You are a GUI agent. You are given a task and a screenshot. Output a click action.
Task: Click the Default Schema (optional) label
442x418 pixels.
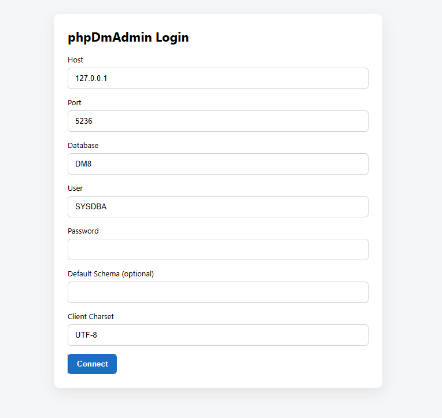coord(110,274)
